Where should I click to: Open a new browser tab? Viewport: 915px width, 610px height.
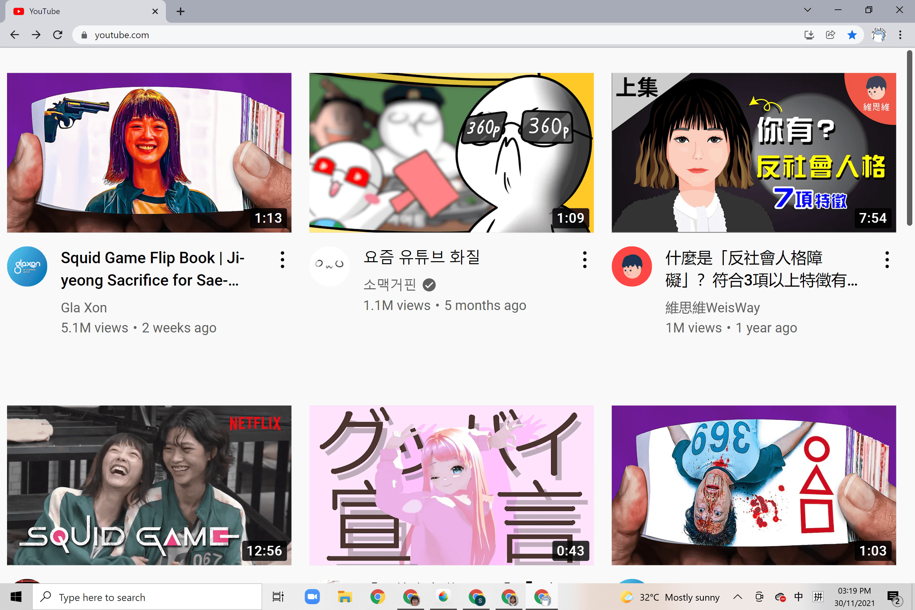[181, 11]
